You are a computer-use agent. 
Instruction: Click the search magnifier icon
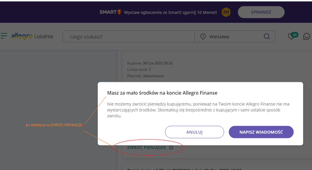tap(267, 37)
